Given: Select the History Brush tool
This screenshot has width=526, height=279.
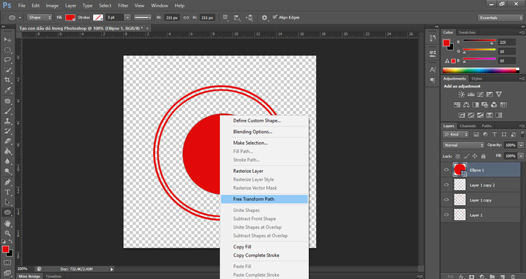Looking at the screenshot, I should pos(7,131).
